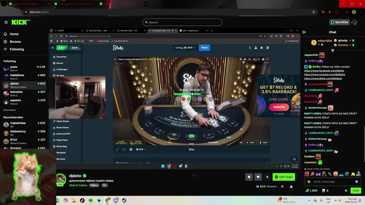Viewport: 365px width, 205px height.
Task: Open Browse in Kick sidebar
Action: tap(12, 42)
